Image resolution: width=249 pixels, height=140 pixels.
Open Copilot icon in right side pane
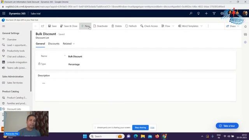point(245,42)
